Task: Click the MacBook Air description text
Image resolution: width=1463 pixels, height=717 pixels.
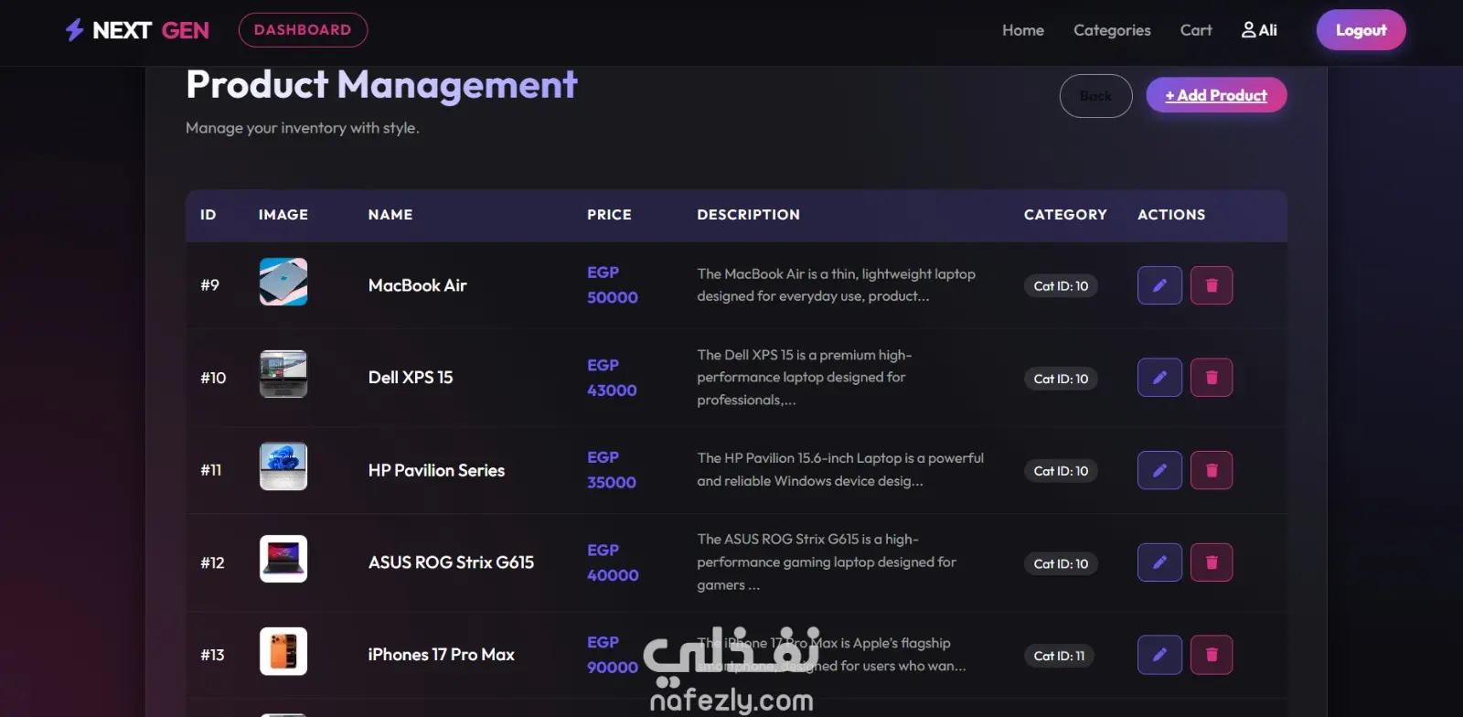Action: [x=836, y=285]
